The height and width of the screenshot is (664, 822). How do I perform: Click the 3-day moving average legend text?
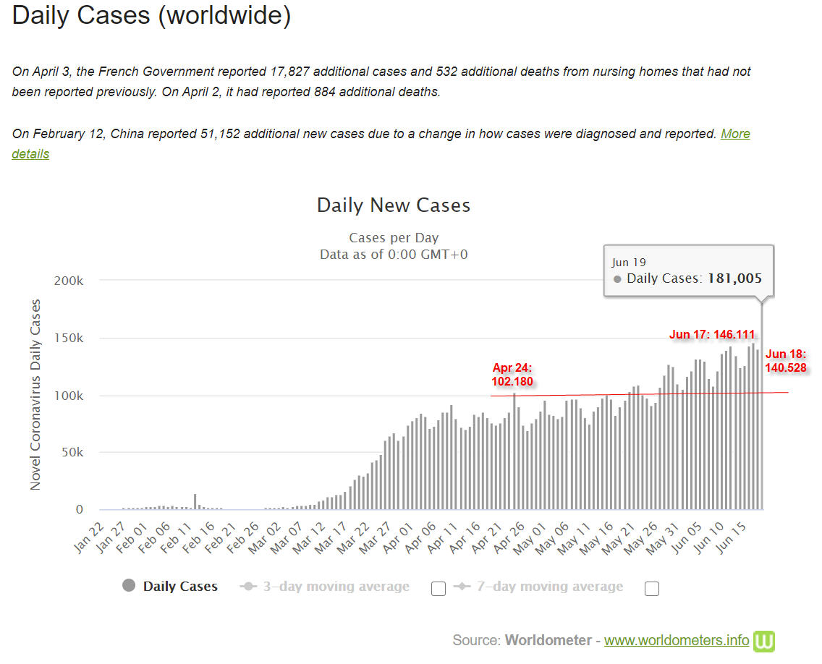pos(336,587)
